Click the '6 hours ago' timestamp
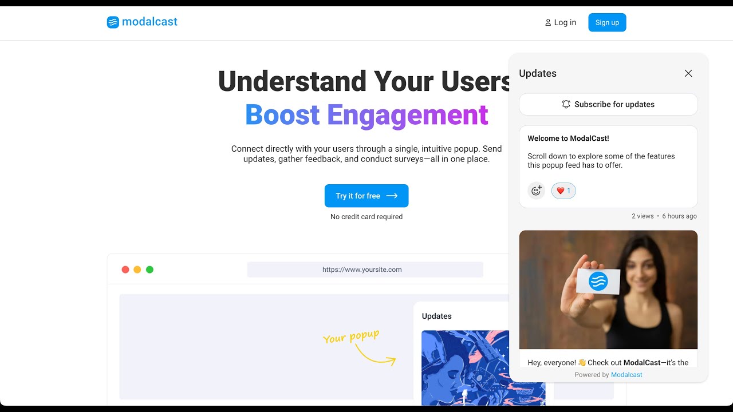Image resolution: width=733 pixels, height=412 pixels. point(679,216)
